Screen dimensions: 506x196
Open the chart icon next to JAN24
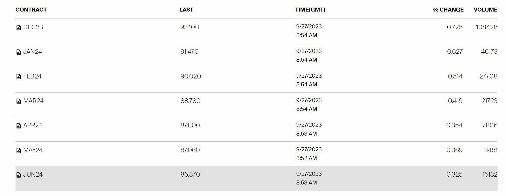click(19, 52)
